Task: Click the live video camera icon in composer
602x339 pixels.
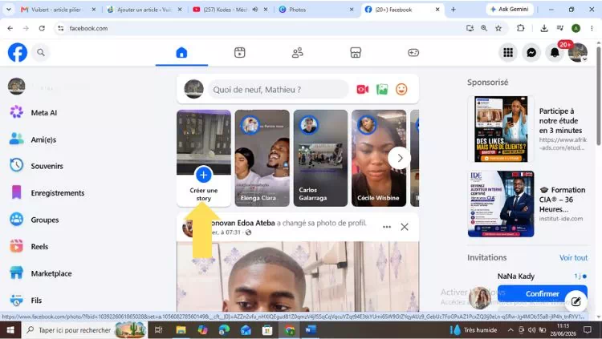Action: (363, 89)
